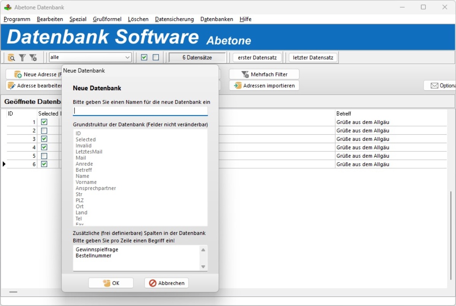The width and height of the screenshot is (456, 306).
Task: Toggle Selected checkbox for record 6
Action: (x=44, y=164)
